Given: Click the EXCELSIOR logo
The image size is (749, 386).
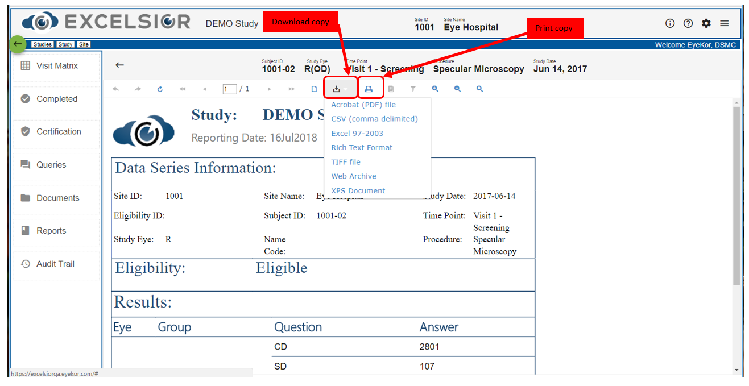Looking at the screenshot, I should (x=106, y=22).
